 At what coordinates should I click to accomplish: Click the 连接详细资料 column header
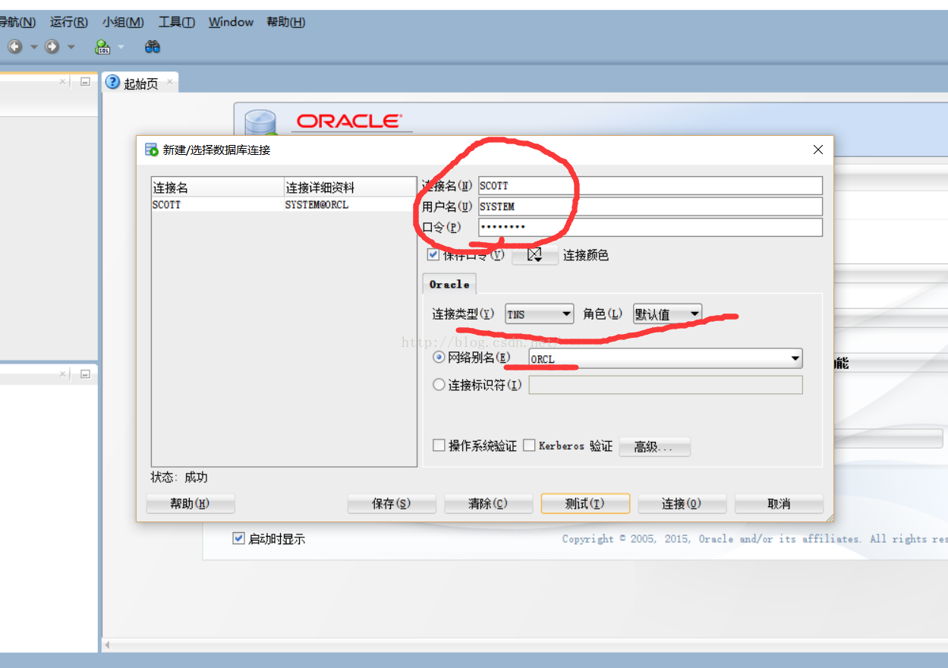point(350,187)
